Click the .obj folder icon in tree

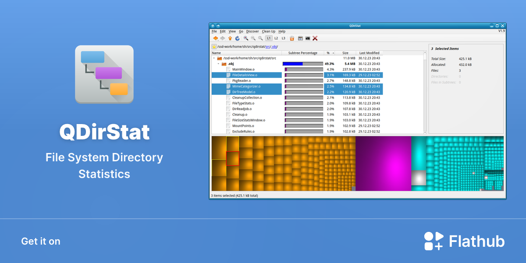click(x=224, y=64)
